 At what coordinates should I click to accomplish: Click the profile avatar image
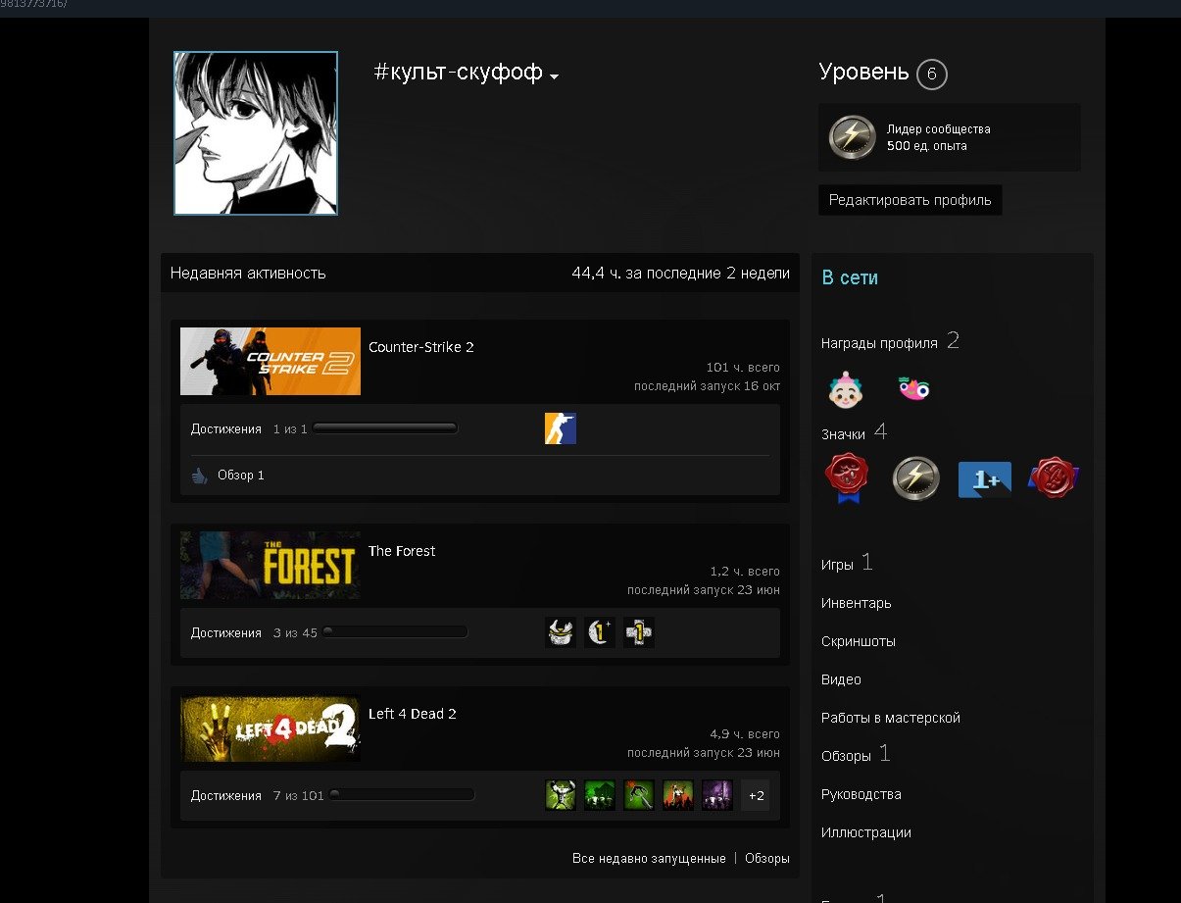tap(256, 133)
